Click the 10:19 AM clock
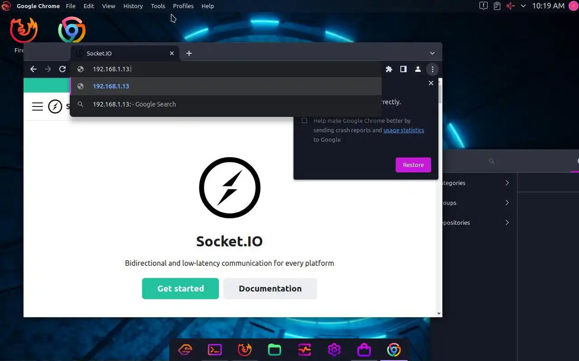 coord(548,6)
